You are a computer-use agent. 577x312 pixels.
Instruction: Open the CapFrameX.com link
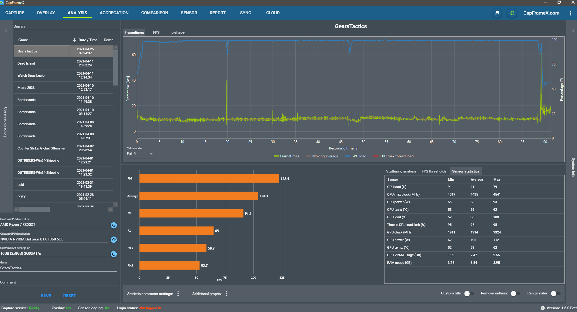click(x=541, y=13)
